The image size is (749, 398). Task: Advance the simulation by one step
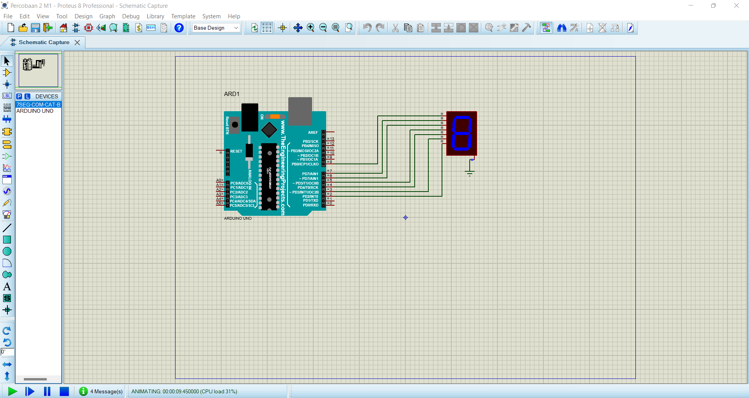[30, 391]
